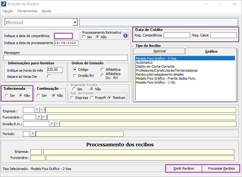The height and width of the screenshot is (177, 242).
Task: Click the Processar Recibos button
Action: (221, 168)
